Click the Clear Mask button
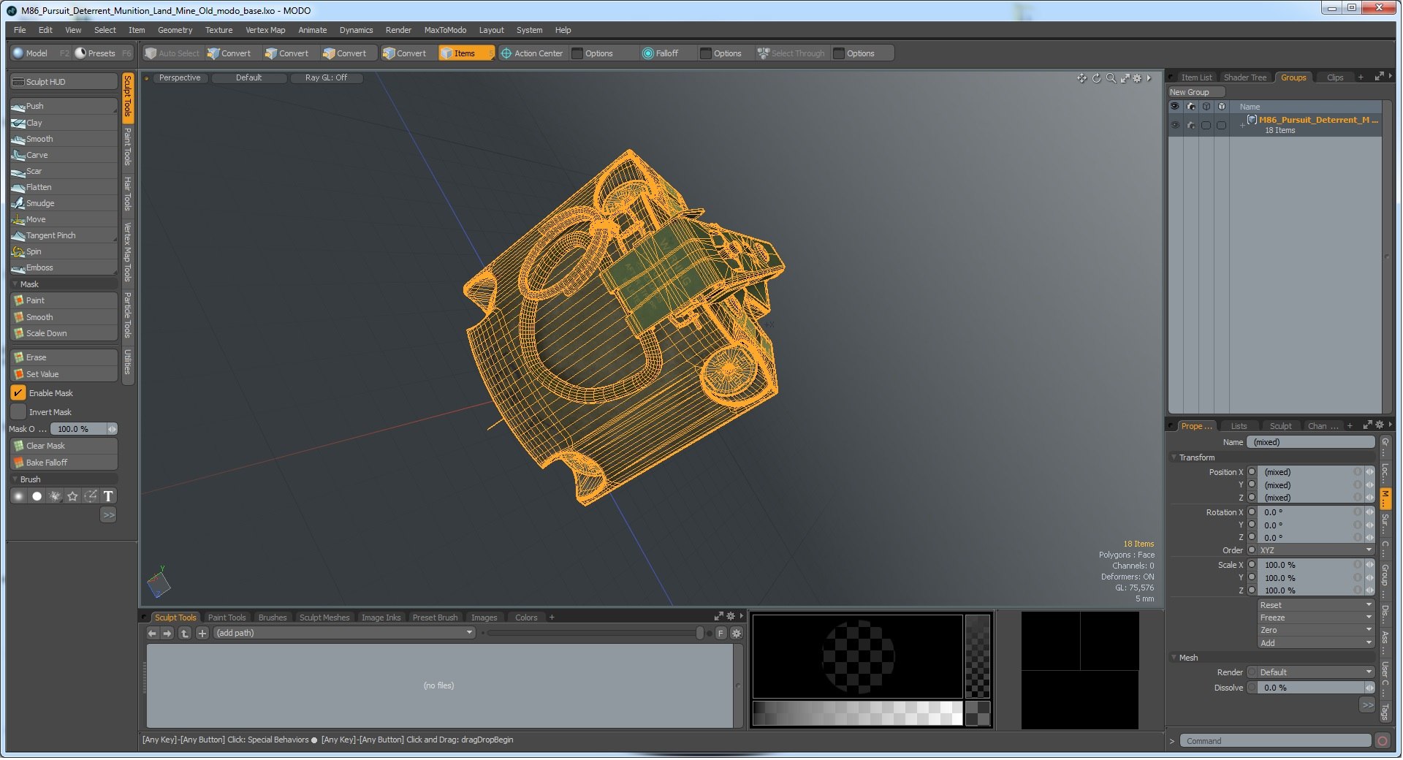This screenshot has width=1403, height=760. (x=63, y=446)
